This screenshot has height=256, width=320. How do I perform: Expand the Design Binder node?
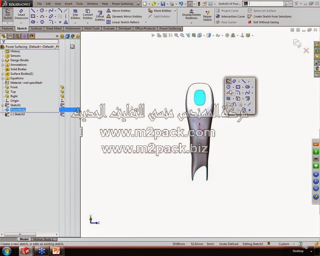coord(2,60)
